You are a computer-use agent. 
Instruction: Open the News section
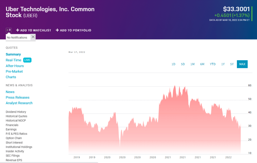click(10, 92)
